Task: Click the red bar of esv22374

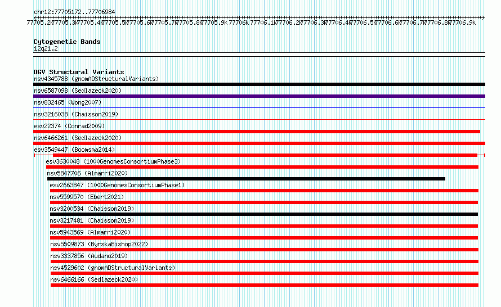Action: coord(257,132)
